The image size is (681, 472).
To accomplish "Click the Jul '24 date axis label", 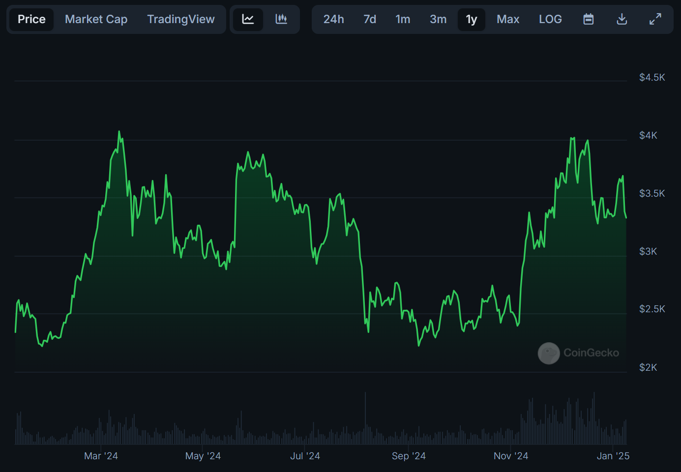I will pos(305,456).
